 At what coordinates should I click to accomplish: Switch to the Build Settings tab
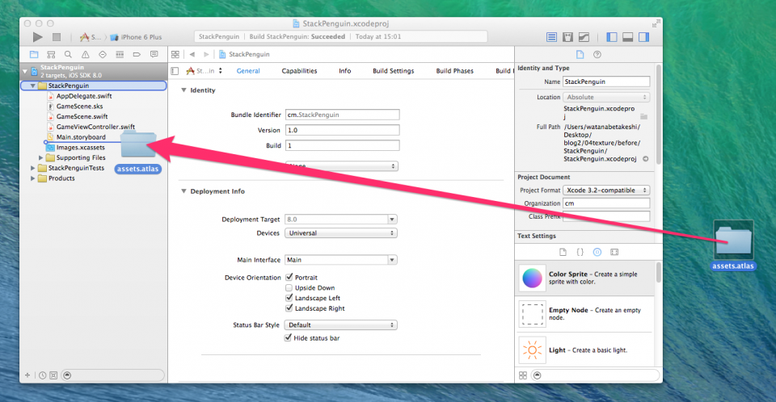pos(393,71)
